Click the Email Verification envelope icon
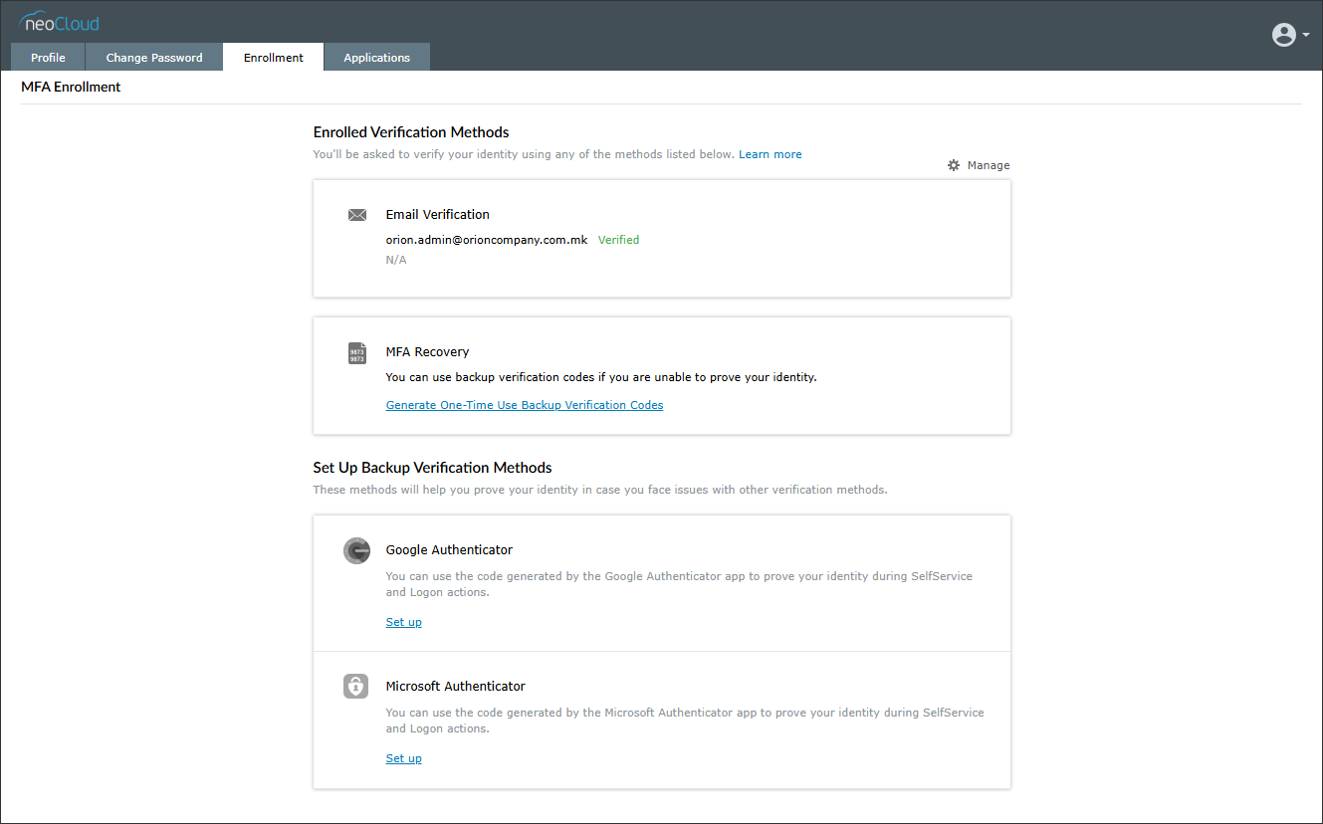Screen dimensions: 1323x824 (x=357, y=215)
